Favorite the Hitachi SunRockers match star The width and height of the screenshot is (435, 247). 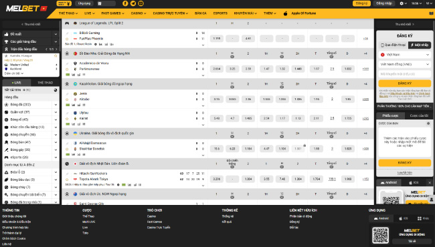coord(67,179)
